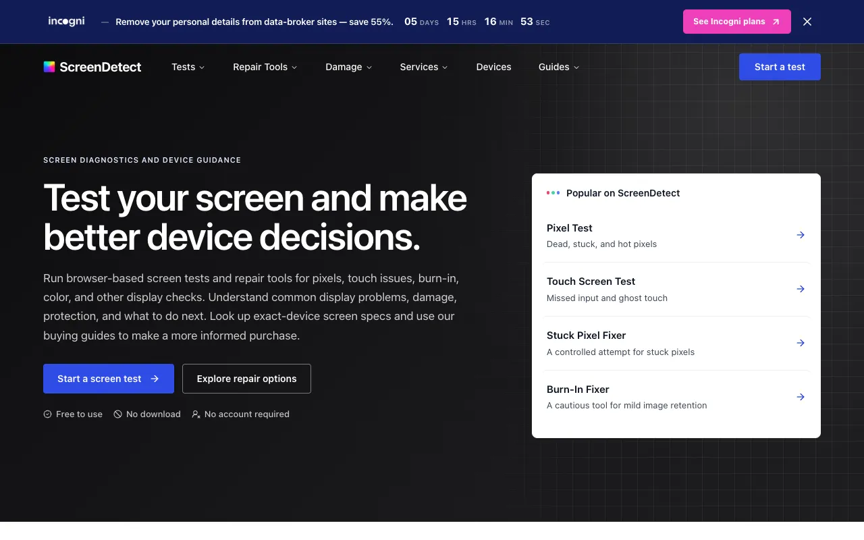The height and width of the screenshot is (540, 864).
Task: Expand the Tests dropdown menu
Action: (x=188, y=67)
